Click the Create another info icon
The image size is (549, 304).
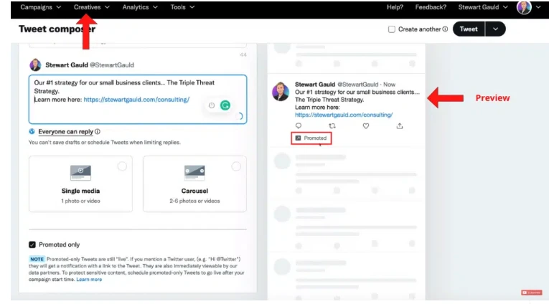(x=445, y=29)
